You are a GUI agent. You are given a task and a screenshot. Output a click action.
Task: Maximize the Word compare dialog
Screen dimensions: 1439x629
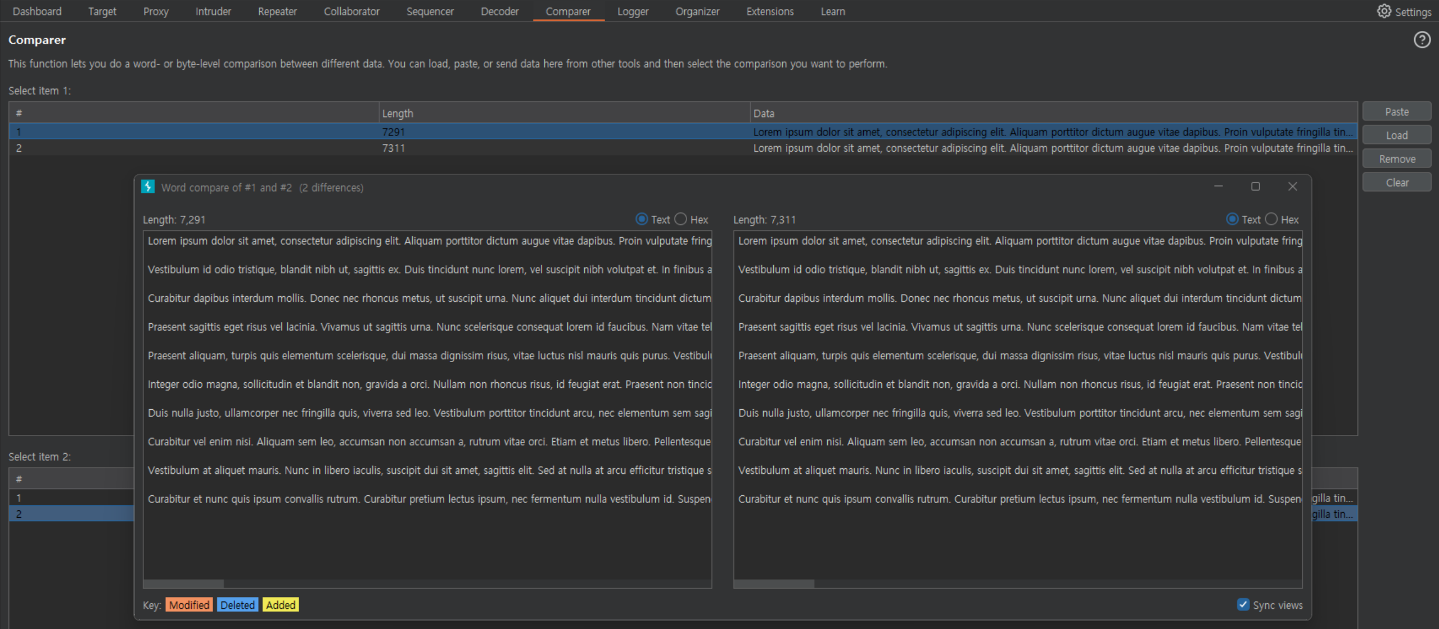[1255, 187]
